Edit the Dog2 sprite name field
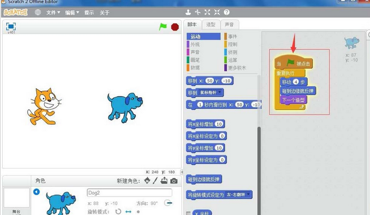 (x=129, y=192)
